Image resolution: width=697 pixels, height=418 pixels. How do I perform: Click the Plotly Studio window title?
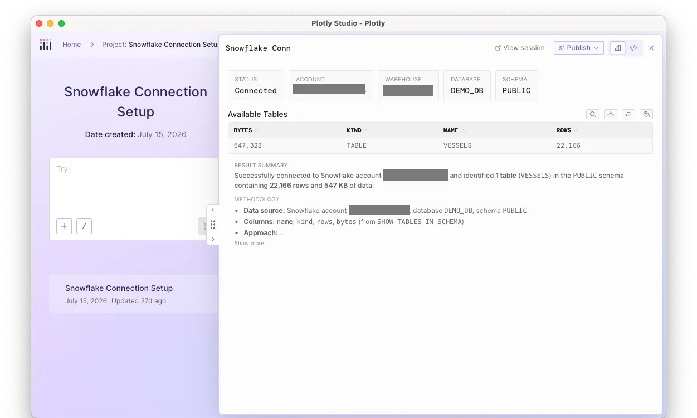348,23
